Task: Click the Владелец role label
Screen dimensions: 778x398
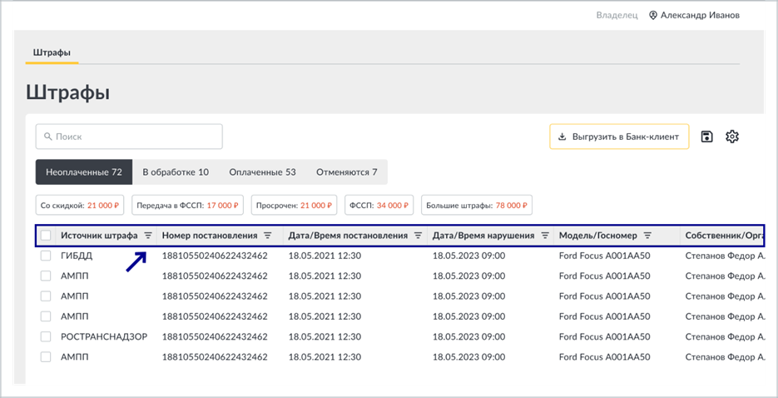Action: 617,15
